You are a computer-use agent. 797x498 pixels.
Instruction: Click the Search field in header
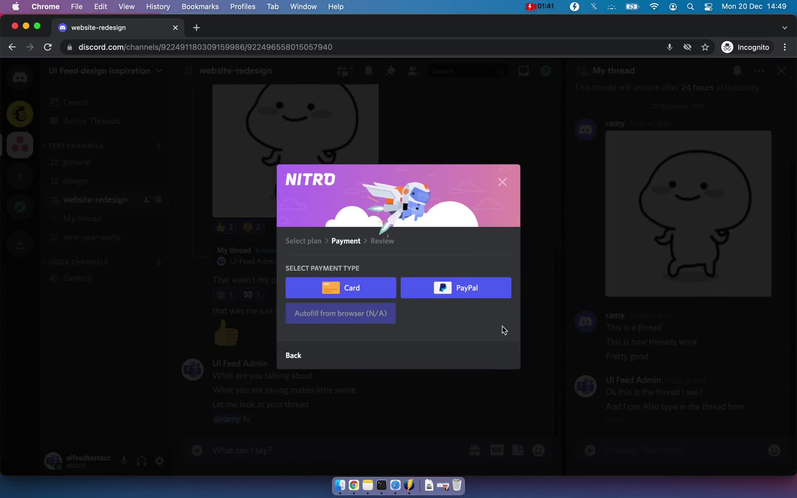click(x=467, y=71)
